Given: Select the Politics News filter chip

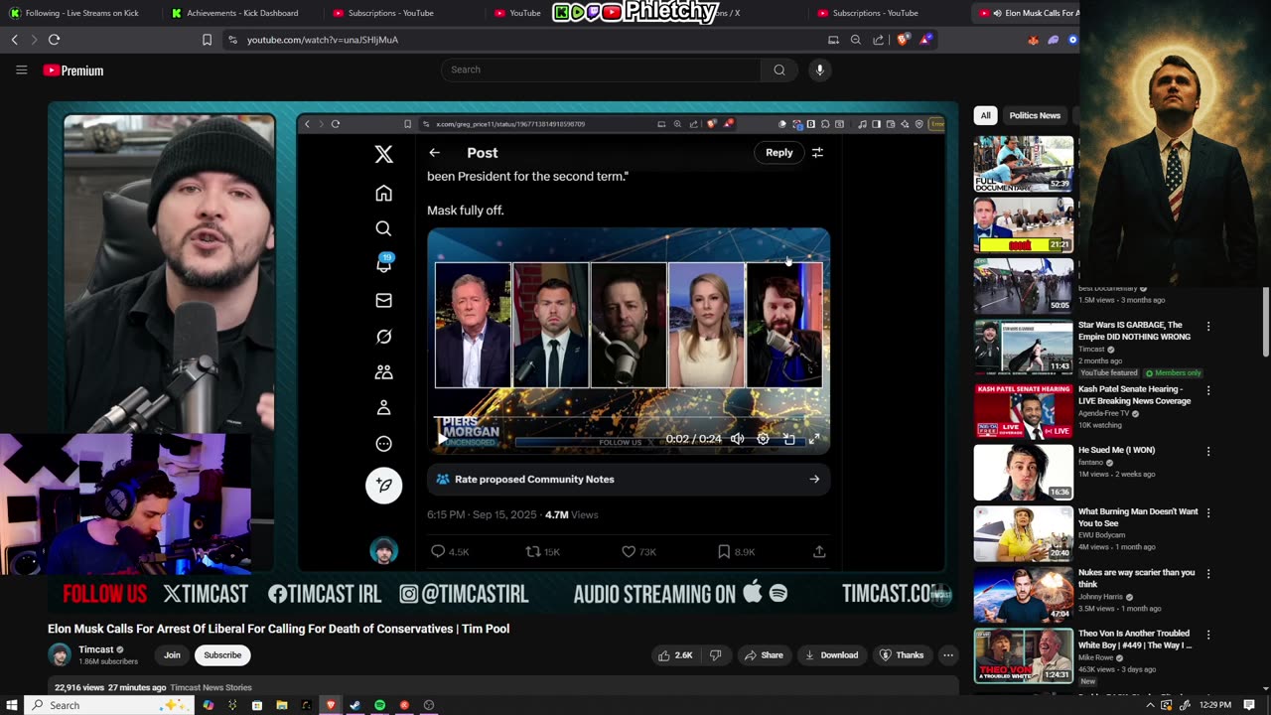Looking at the screenshot, I should 1035,115.
